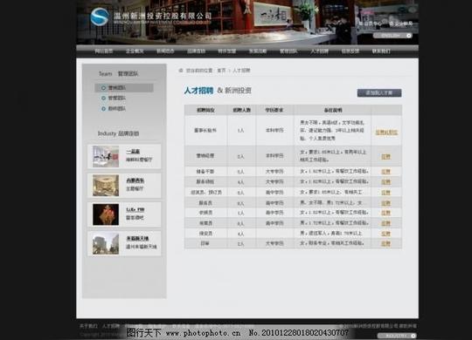The image size is (472, 340).
Task: Click the 学历要求 column header
Action: pyautogui.click(x=274, y=110)
